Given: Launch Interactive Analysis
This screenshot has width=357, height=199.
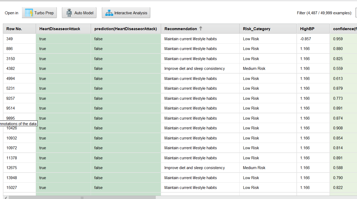Looking at the screenshot, I should (x=126, y=13).
